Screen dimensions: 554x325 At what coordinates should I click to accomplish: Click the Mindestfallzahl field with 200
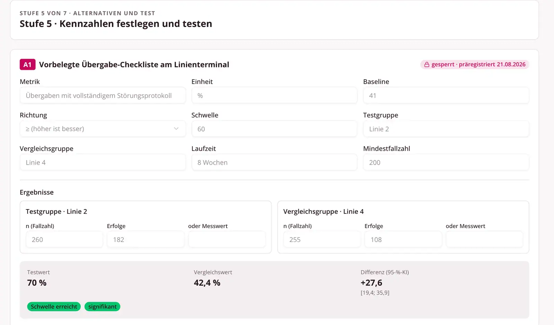[446, 162]
